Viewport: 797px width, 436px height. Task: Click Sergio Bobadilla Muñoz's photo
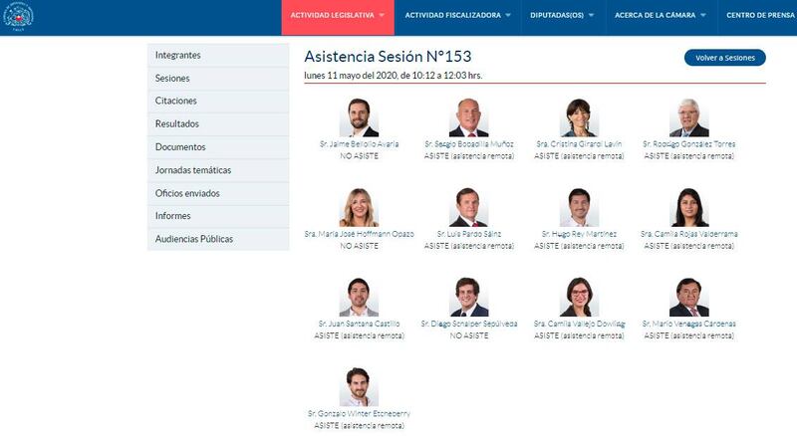click(468, 117)
